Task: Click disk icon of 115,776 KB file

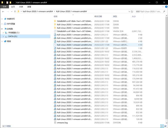Action: point(55,65)
